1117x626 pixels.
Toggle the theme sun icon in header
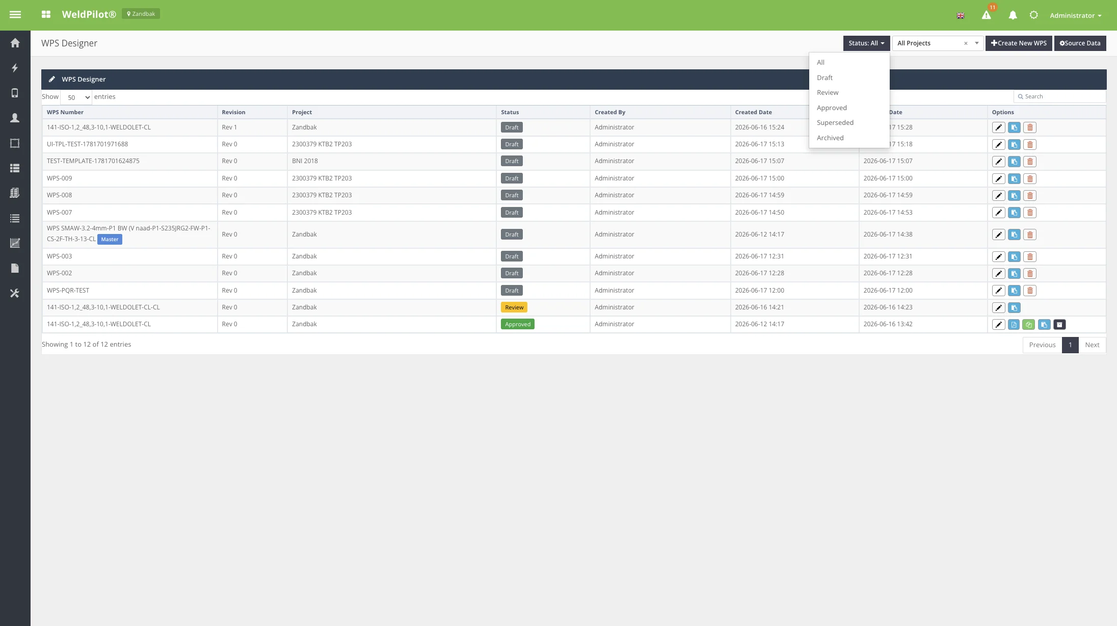[x=1033, y=15]
